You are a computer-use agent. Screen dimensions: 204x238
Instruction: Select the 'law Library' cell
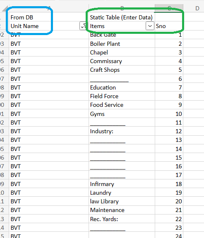point(122,201)
